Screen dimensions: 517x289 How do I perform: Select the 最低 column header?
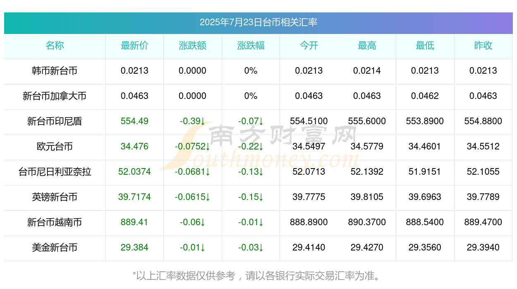tap(425, 46)
